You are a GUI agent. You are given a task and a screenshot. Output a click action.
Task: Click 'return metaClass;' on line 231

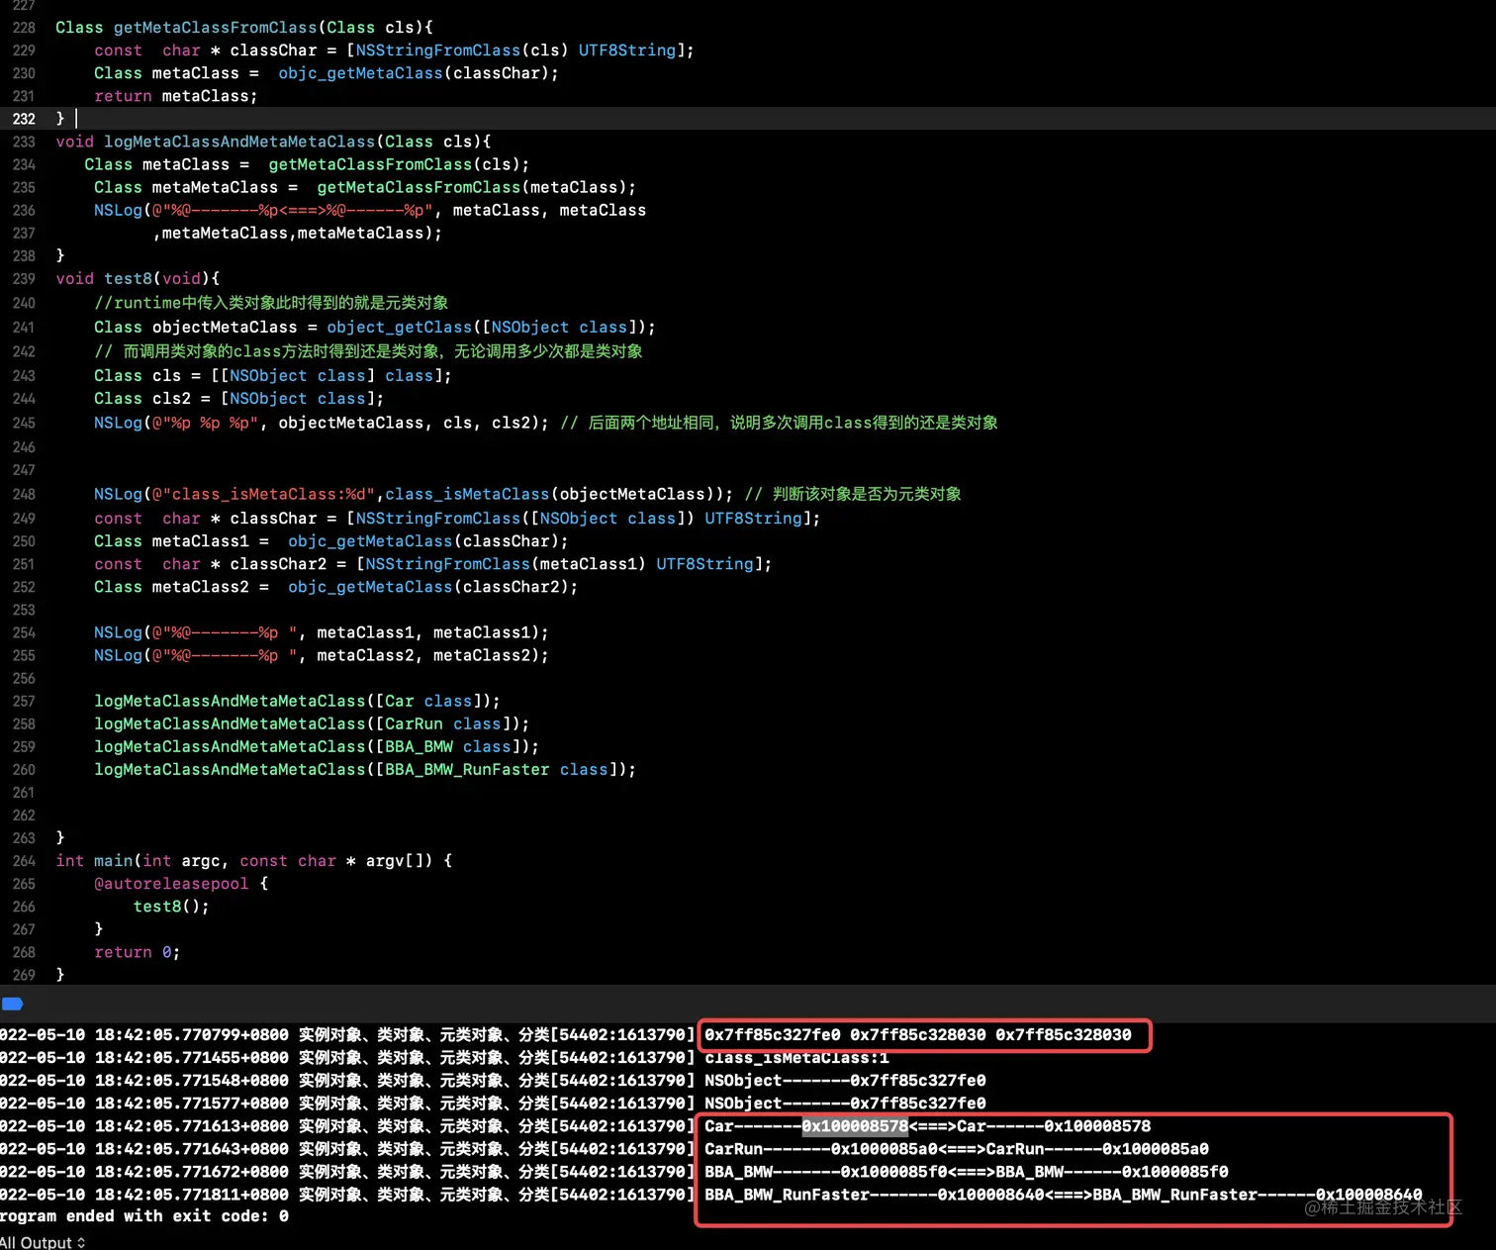(x=176, y=96)
